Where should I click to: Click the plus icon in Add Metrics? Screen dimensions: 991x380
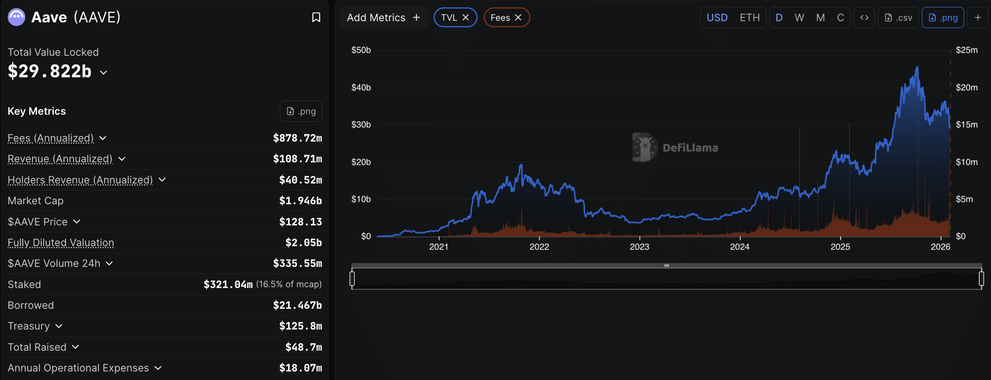pos(416,17)
